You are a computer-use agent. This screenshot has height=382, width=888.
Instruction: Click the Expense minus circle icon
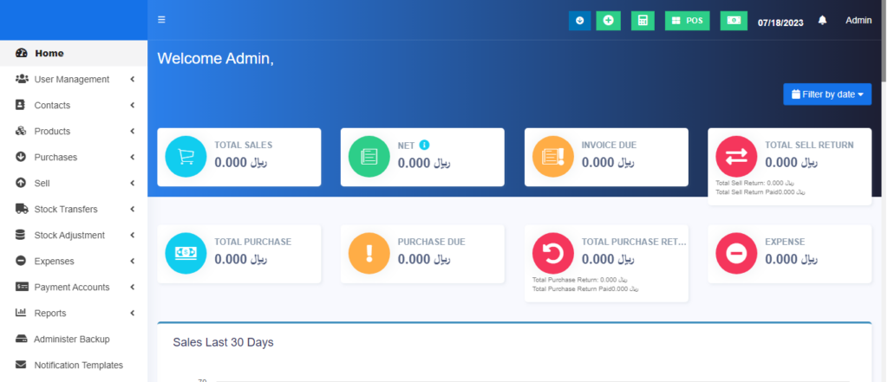point(736,254)
